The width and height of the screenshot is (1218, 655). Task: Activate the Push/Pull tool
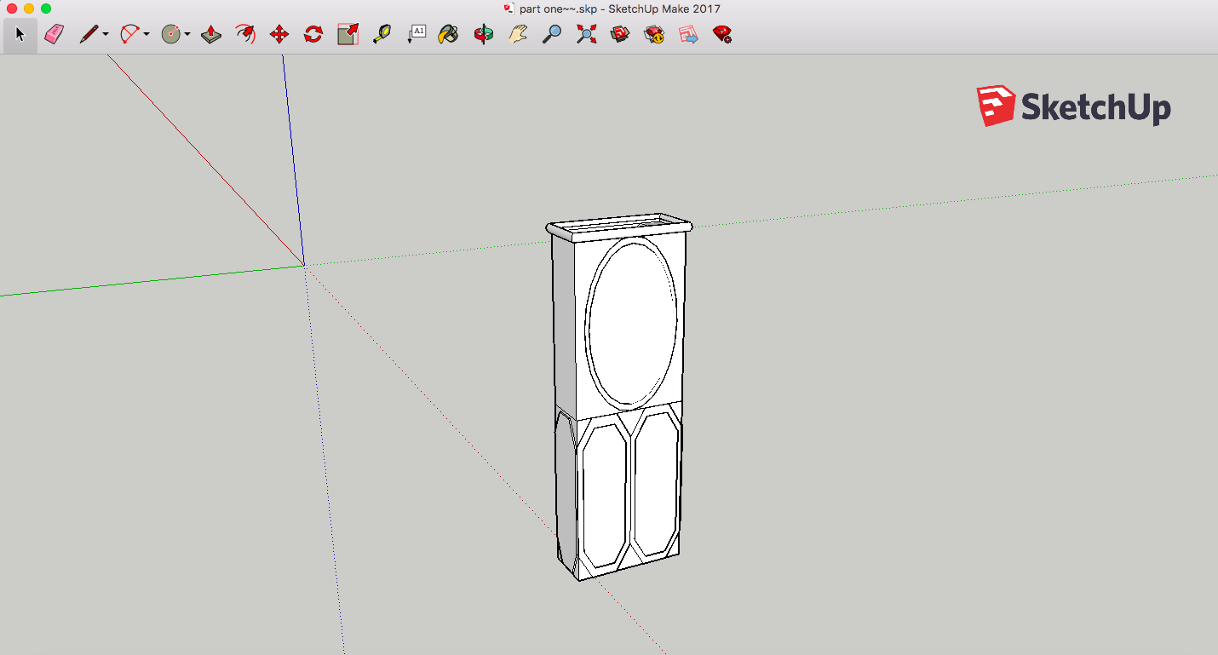(211, 34)
